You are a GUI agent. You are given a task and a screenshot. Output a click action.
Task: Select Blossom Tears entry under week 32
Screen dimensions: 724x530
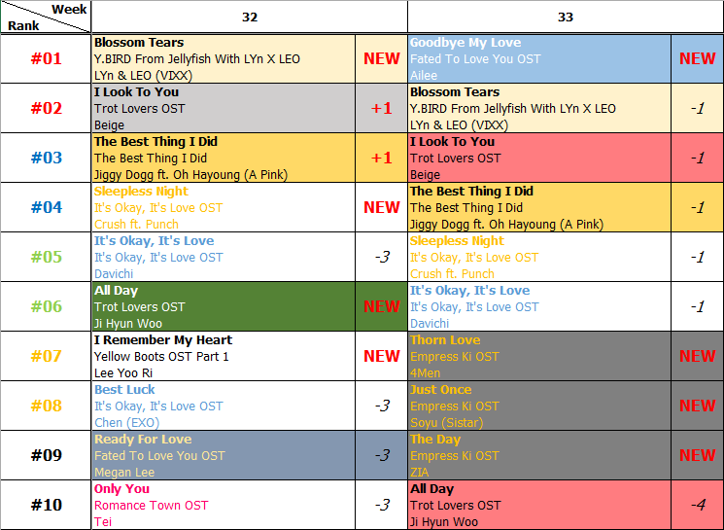(224, 58)
